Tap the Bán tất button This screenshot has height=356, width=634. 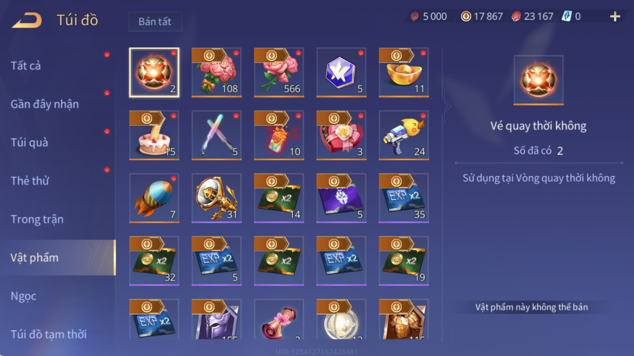(155, 22)
